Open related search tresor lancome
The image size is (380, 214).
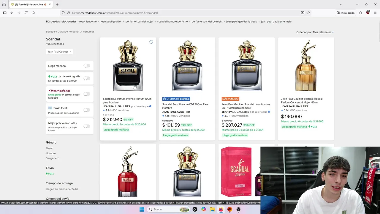coord(88,21)
